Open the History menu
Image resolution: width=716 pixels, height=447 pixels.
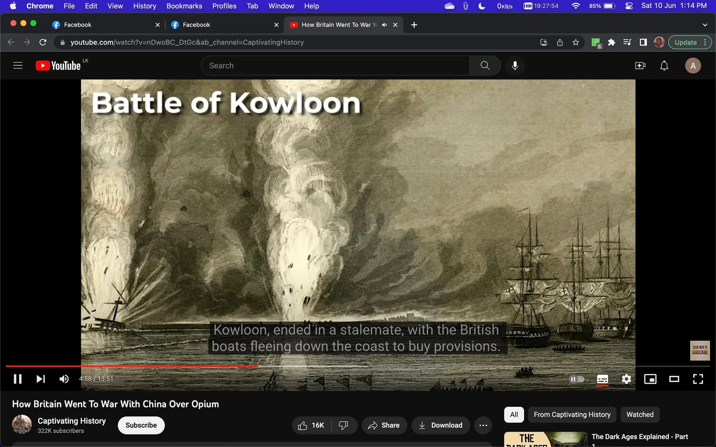click(x=144, y=6)
